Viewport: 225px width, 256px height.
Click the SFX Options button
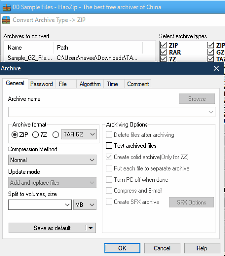coord(191,202)
